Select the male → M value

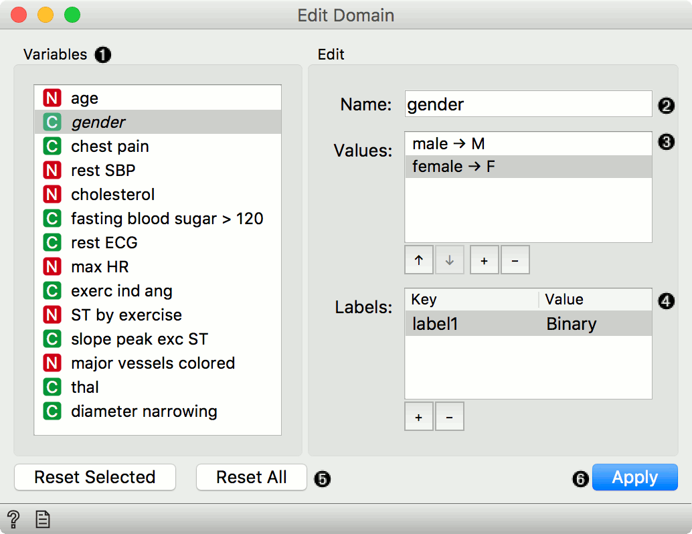coord(448,144)
